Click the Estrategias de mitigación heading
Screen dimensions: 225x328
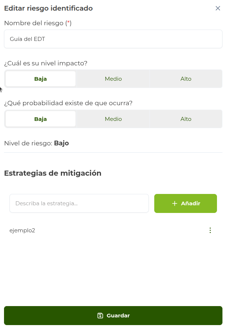tap(53, 173)
